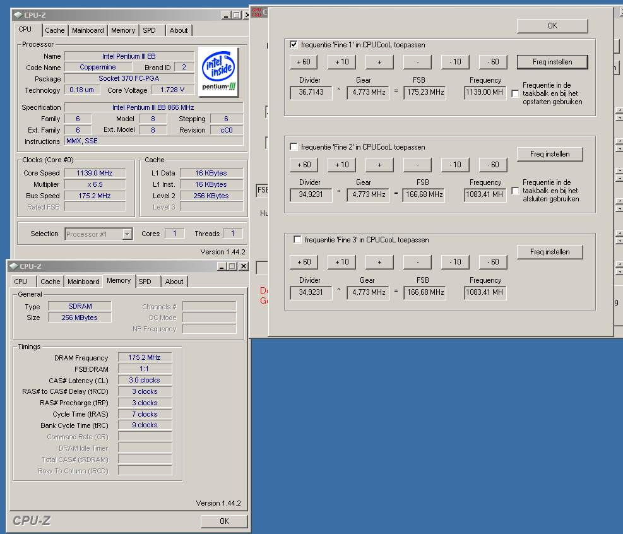The image size is (623, 534).
Task: Click Fine 1 Frequency field 1139,00
Action: (485, 93)
